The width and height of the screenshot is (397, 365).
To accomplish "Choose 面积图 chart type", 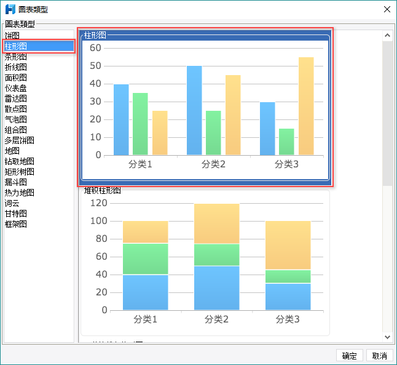I will (39, 78).
